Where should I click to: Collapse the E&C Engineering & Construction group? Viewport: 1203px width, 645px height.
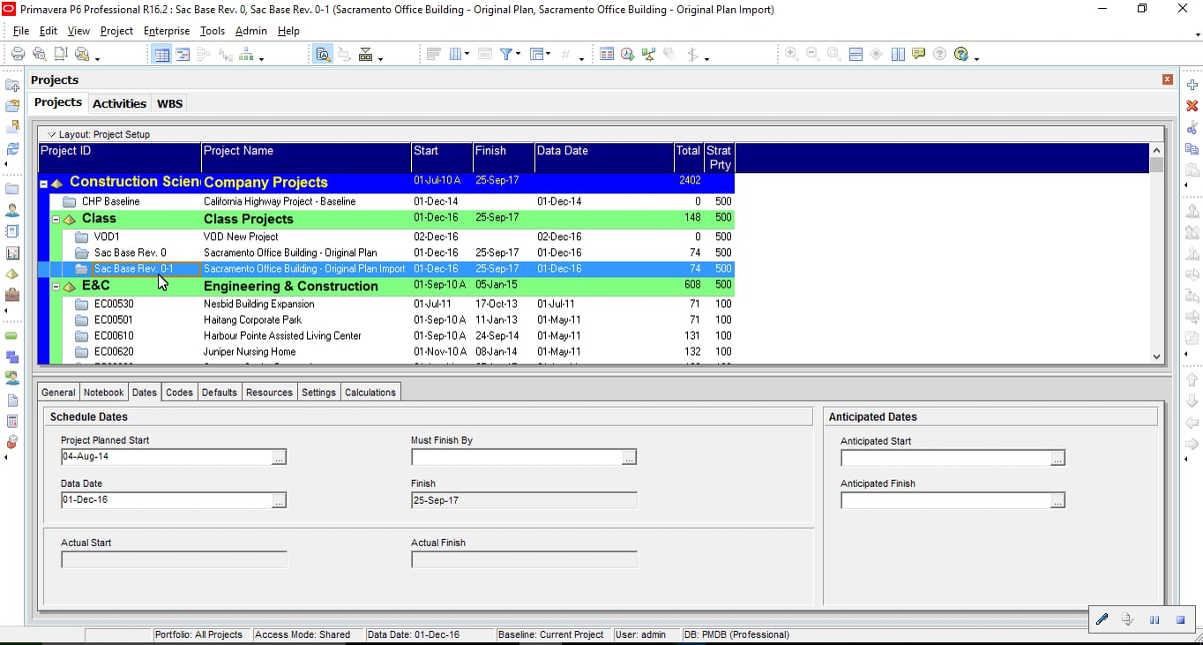[56, 287]
